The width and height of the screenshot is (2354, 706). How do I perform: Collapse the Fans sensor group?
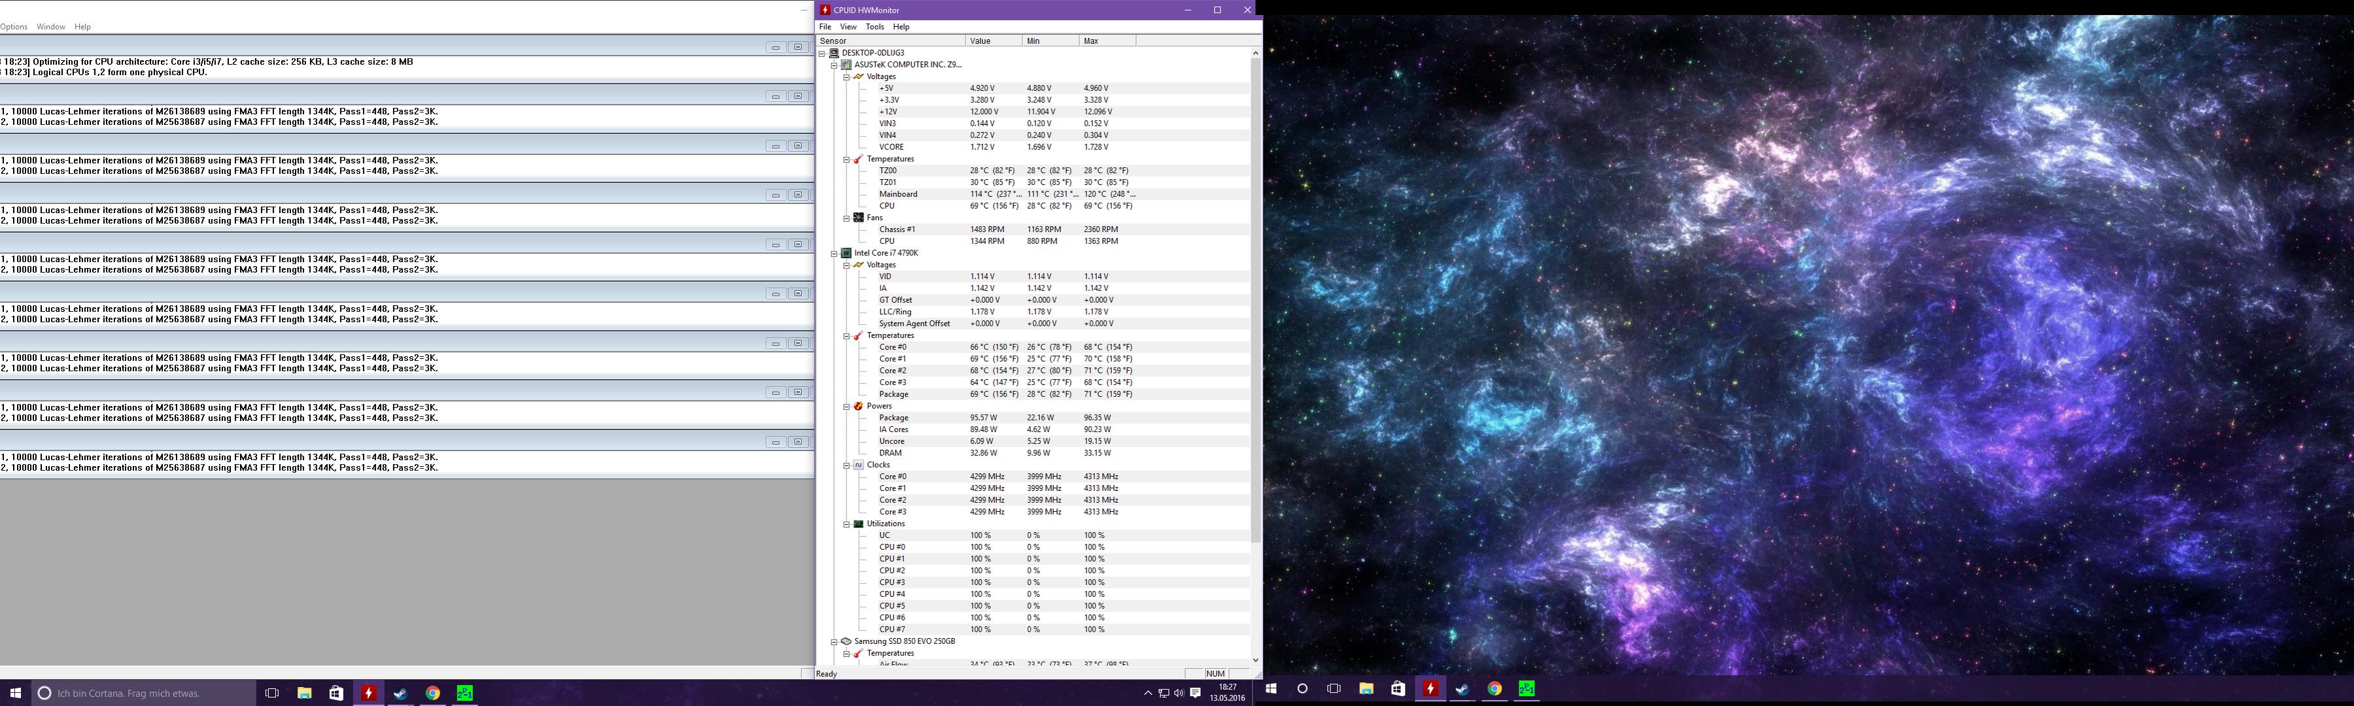(x=846, y=218)
